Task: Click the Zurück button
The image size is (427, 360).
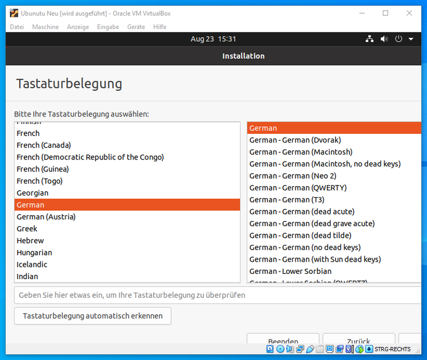Action: 359,341
